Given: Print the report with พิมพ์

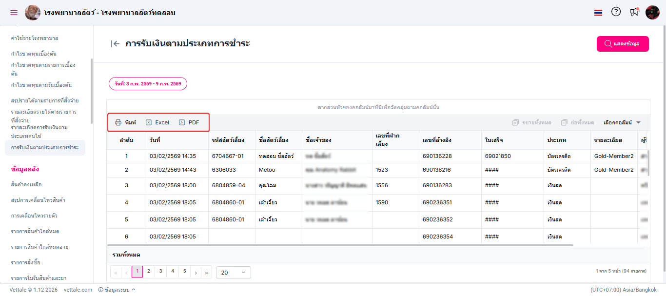Looking at the screenshot, I should coord(125,122).
